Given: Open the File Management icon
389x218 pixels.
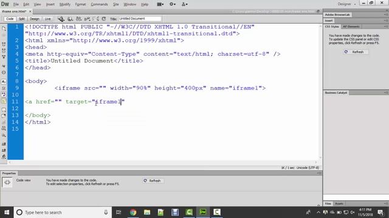Looking at the screenshot, I should (x=78, y=19).
